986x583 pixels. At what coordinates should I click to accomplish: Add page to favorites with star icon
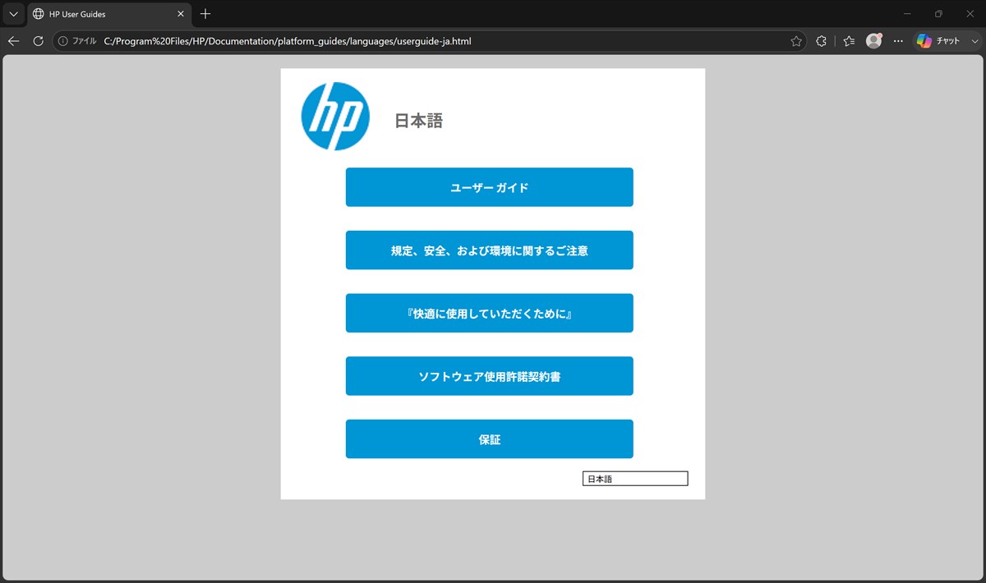click(x=795, y=41)
